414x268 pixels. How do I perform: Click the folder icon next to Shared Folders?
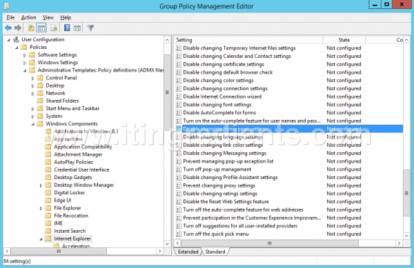click(40, 101)
